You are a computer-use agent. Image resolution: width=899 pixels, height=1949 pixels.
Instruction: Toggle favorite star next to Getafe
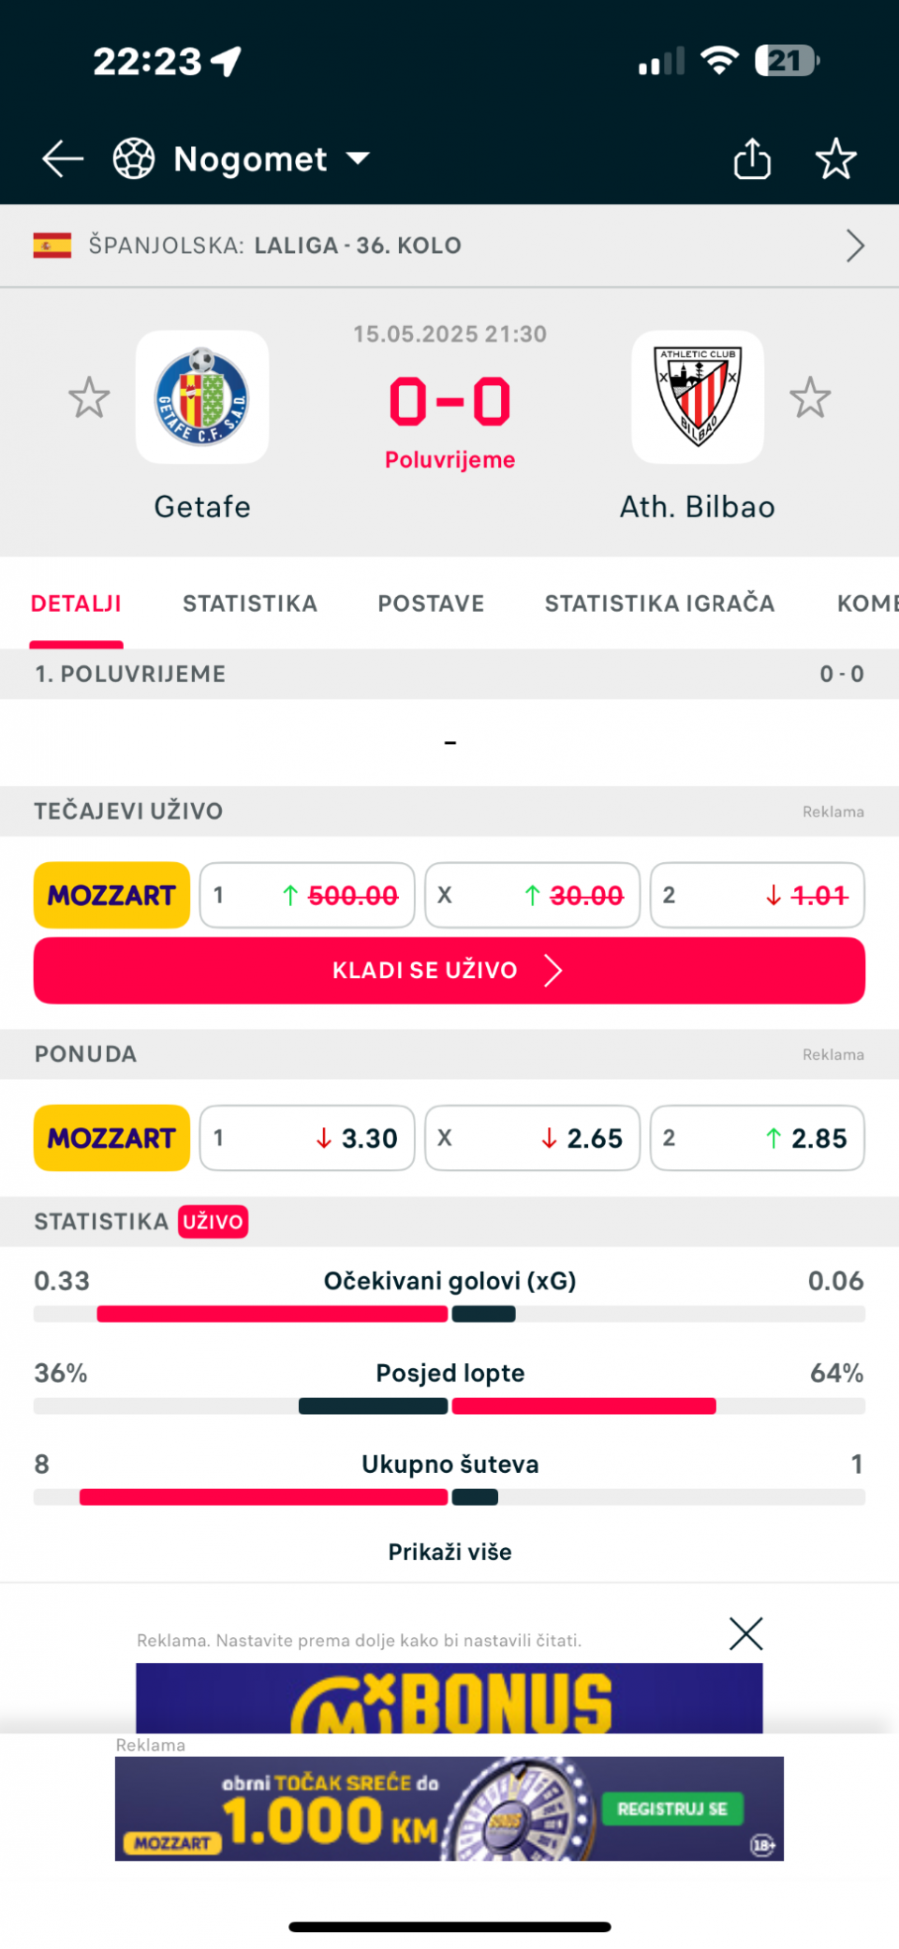coord(89,397)
